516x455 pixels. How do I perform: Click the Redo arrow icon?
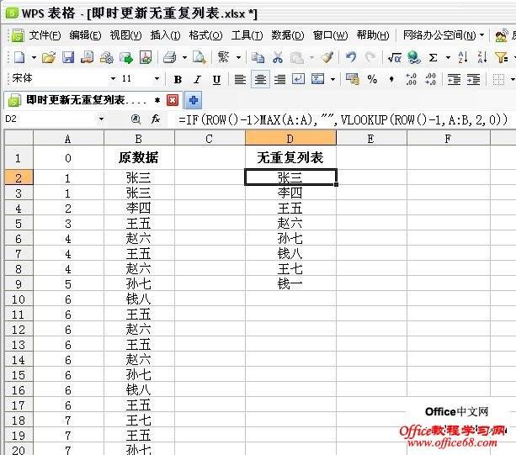370,58
